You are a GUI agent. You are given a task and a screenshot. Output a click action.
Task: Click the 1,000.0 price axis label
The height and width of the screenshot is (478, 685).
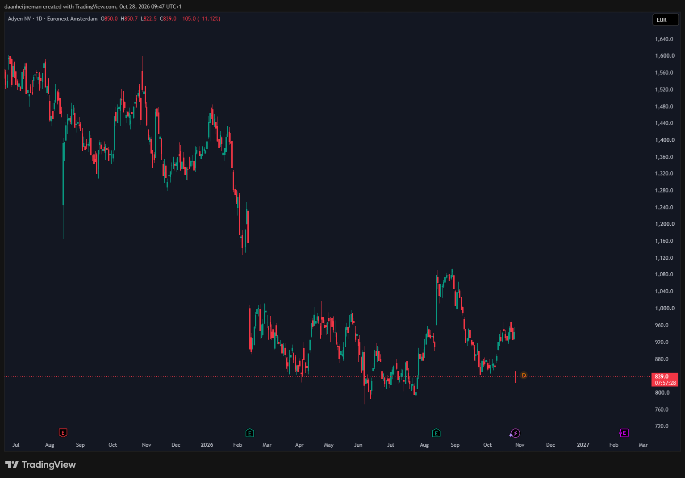click(x=665, y=308)
